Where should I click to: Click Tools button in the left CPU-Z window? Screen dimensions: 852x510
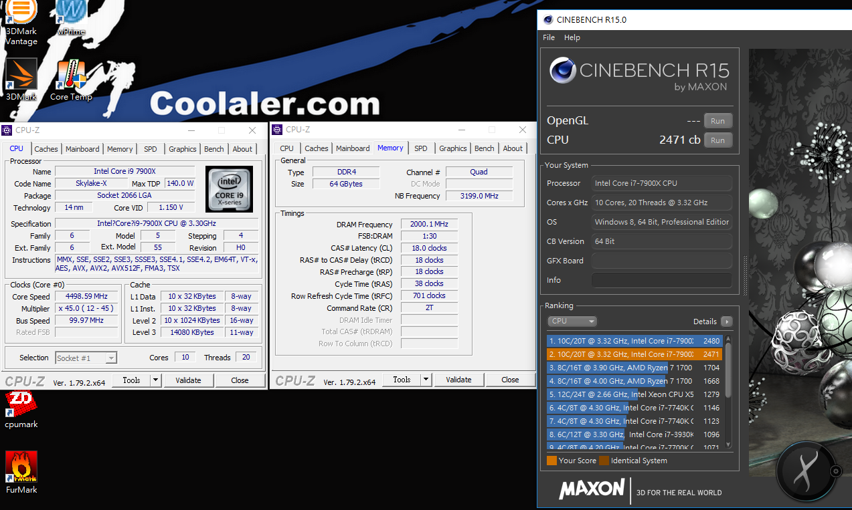[x=131, y=380]
